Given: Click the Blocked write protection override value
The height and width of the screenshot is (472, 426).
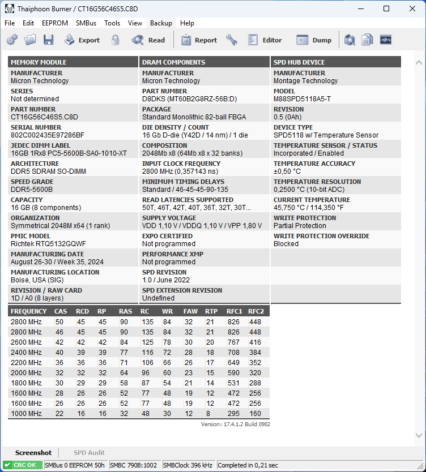Looking at the screenshot, I should click(x=286, y=243).
